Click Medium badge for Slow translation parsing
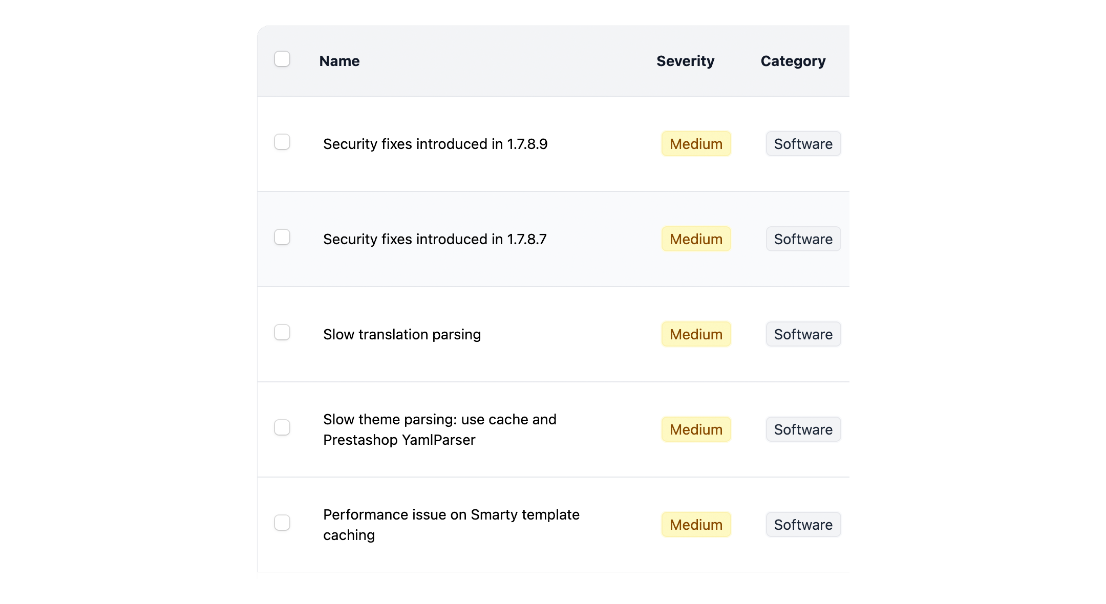Viewport: 1106px width, 604px height. [696, 334]
